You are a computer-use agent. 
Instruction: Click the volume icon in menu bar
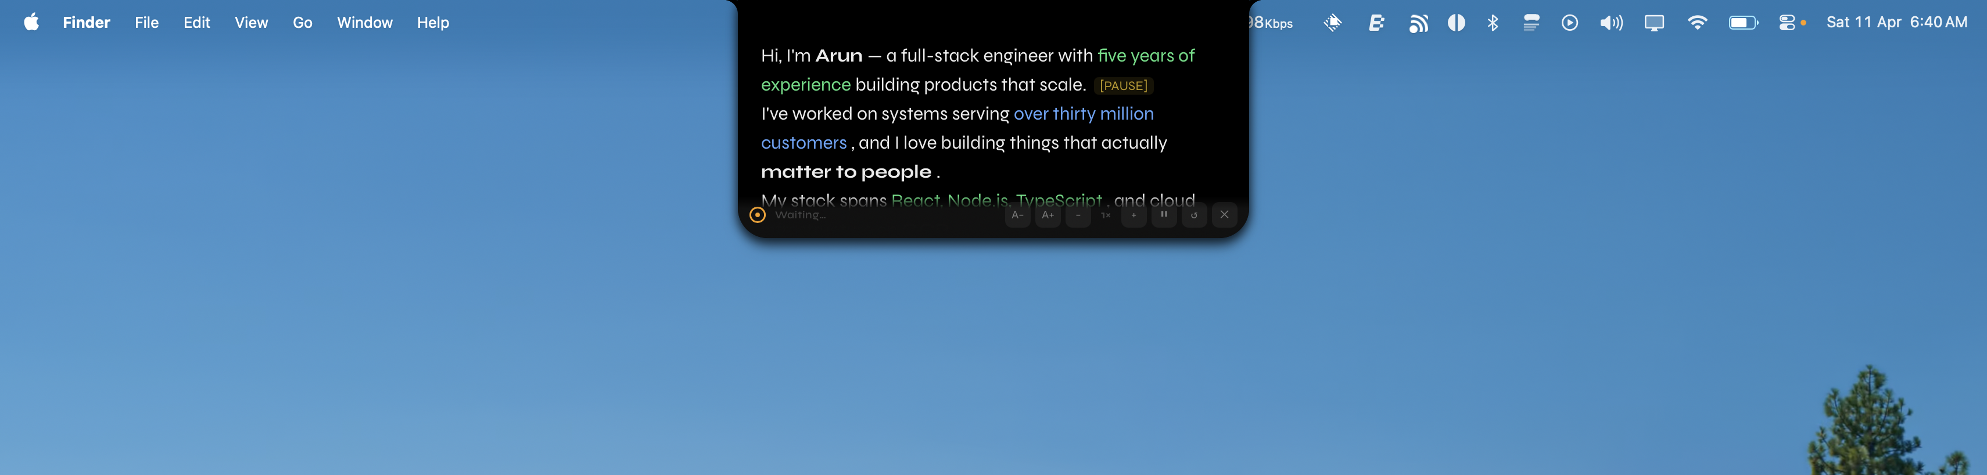point(1611,23)
